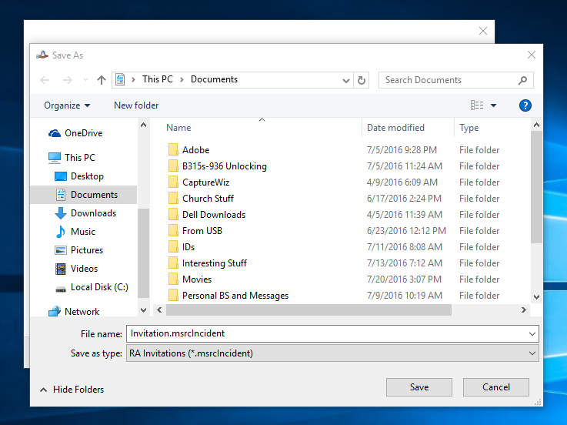Screen dimensions: 567x425
Task: Select the B315s-936 Unlocking folder
Action: 225,166
